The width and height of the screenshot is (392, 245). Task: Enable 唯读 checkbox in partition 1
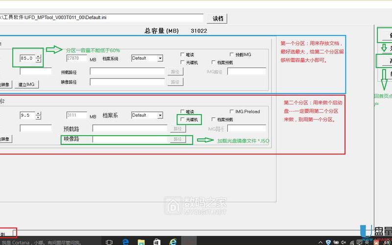tap(182, 54)
